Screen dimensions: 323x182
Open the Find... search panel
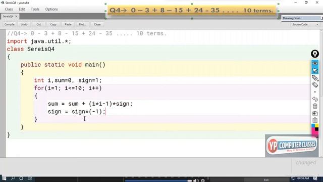(83, 24)
